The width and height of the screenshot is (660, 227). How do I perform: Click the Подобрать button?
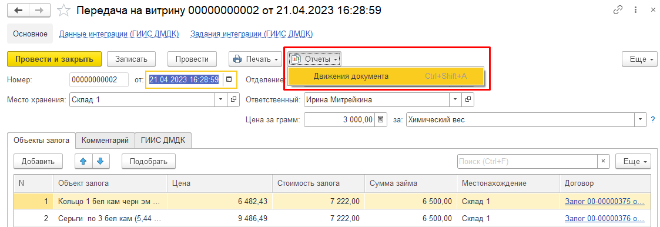(149, 161)
